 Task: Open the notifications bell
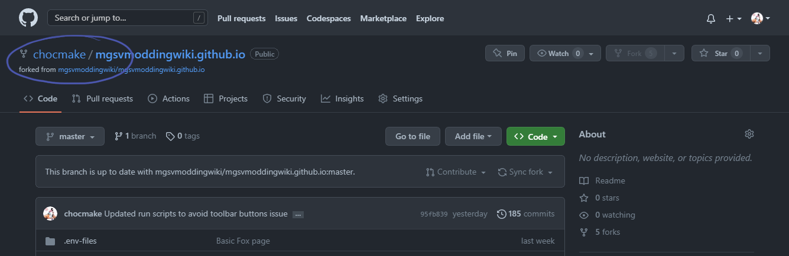711,18
